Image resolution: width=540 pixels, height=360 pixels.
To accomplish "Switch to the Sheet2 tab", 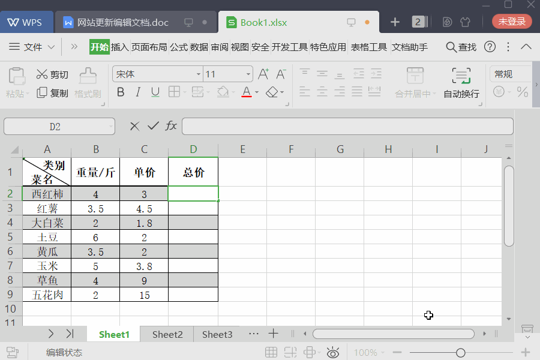I will (167, 334).
